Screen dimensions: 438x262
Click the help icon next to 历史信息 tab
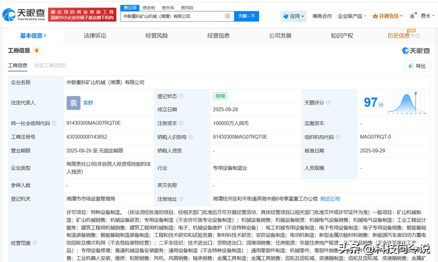[417, 36]
